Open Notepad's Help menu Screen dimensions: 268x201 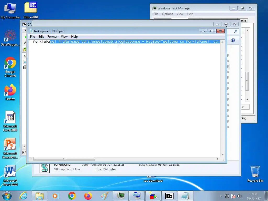click(74, 37)
